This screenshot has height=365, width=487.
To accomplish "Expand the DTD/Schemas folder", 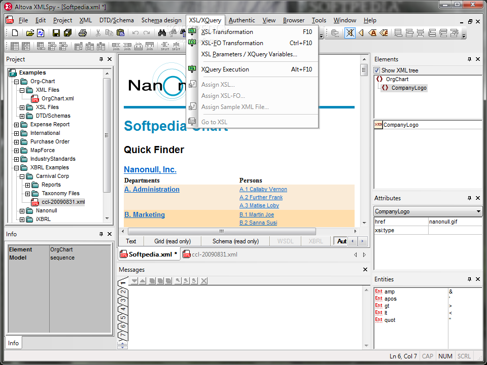I will coord(22,117).
